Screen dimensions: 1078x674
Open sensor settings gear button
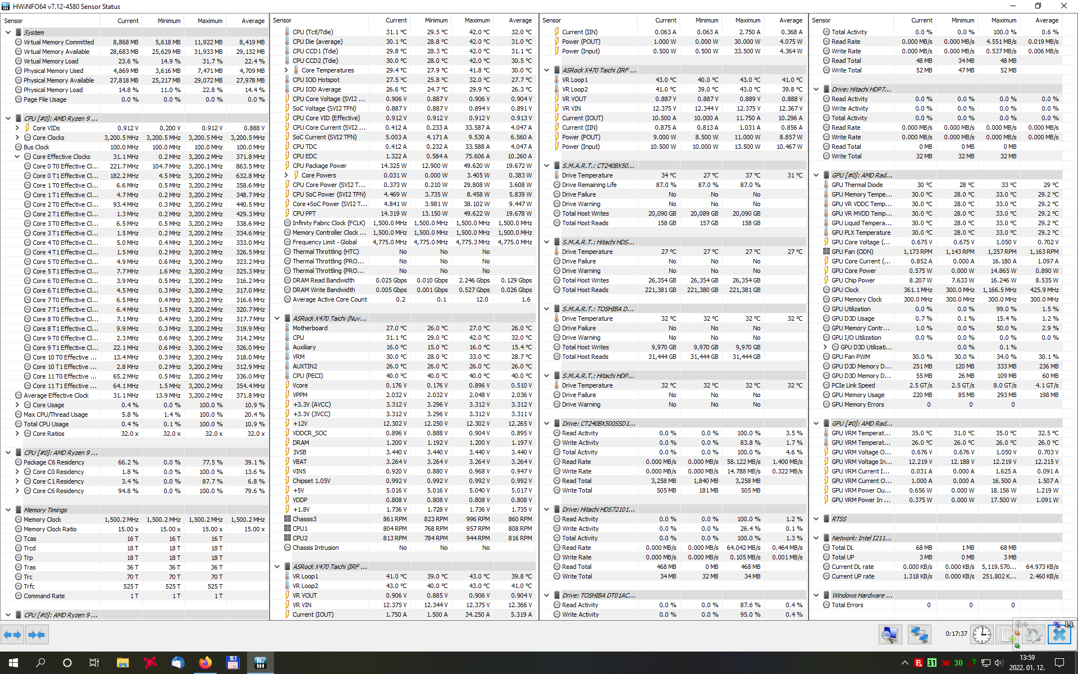tap(1033, 635)
